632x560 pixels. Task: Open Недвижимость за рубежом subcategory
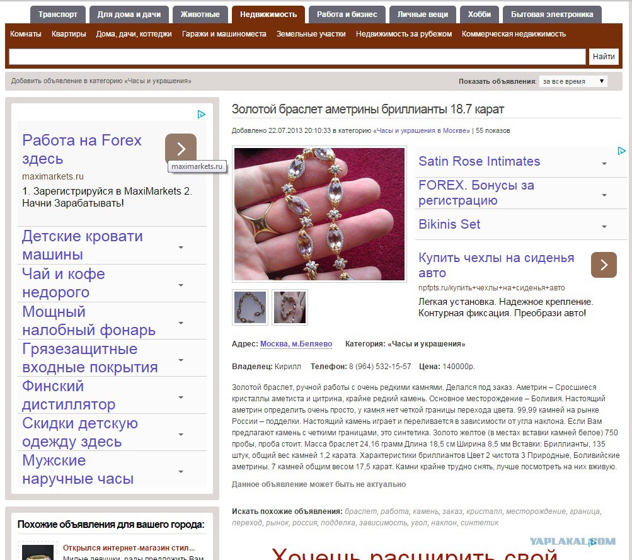(x=403, y=34)
